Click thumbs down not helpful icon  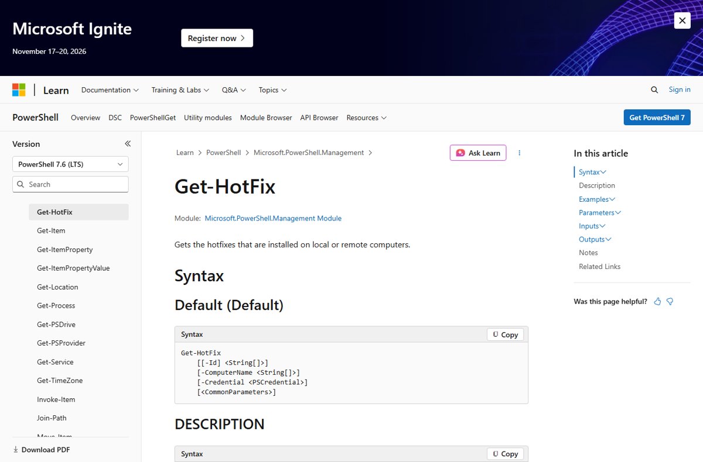[x=670, y=302]
